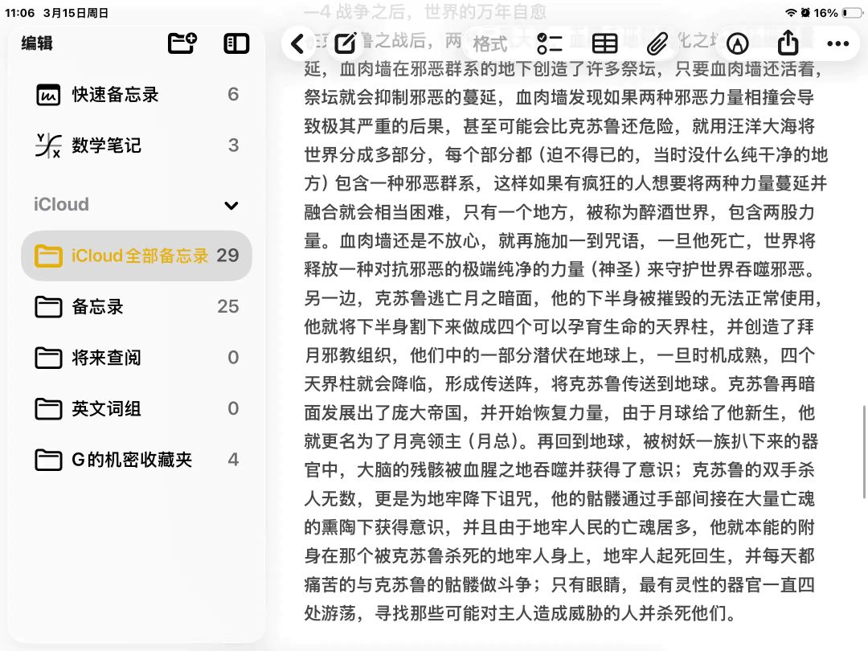Toggle the sidebar panel icon
Screen dimensions: 868x651
click(236, 43)
